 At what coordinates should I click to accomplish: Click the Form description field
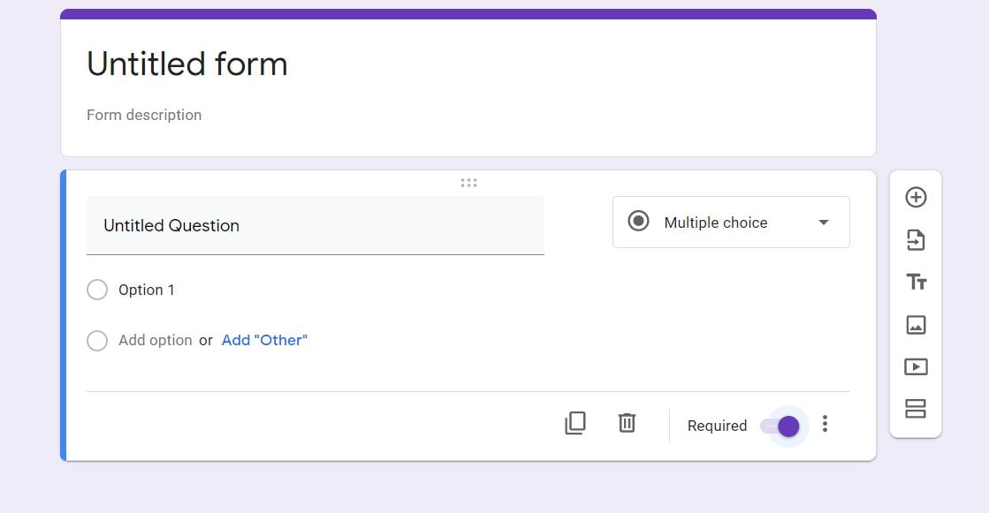tap(144, 115)
